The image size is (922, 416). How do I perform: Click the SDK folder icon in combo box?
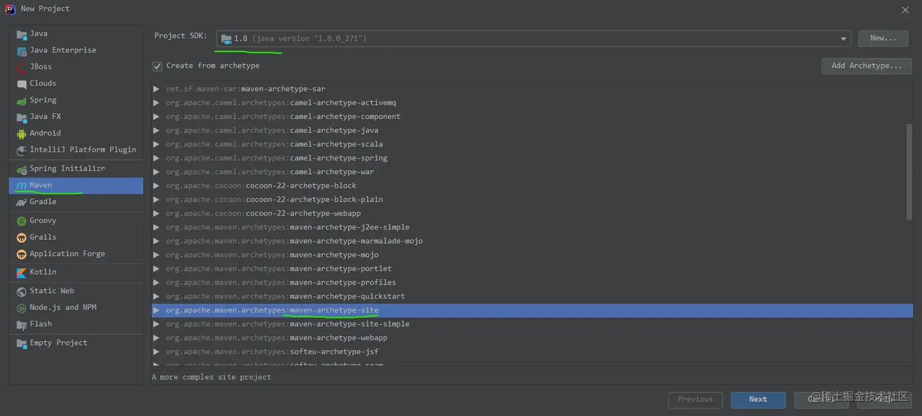point(226,39)
